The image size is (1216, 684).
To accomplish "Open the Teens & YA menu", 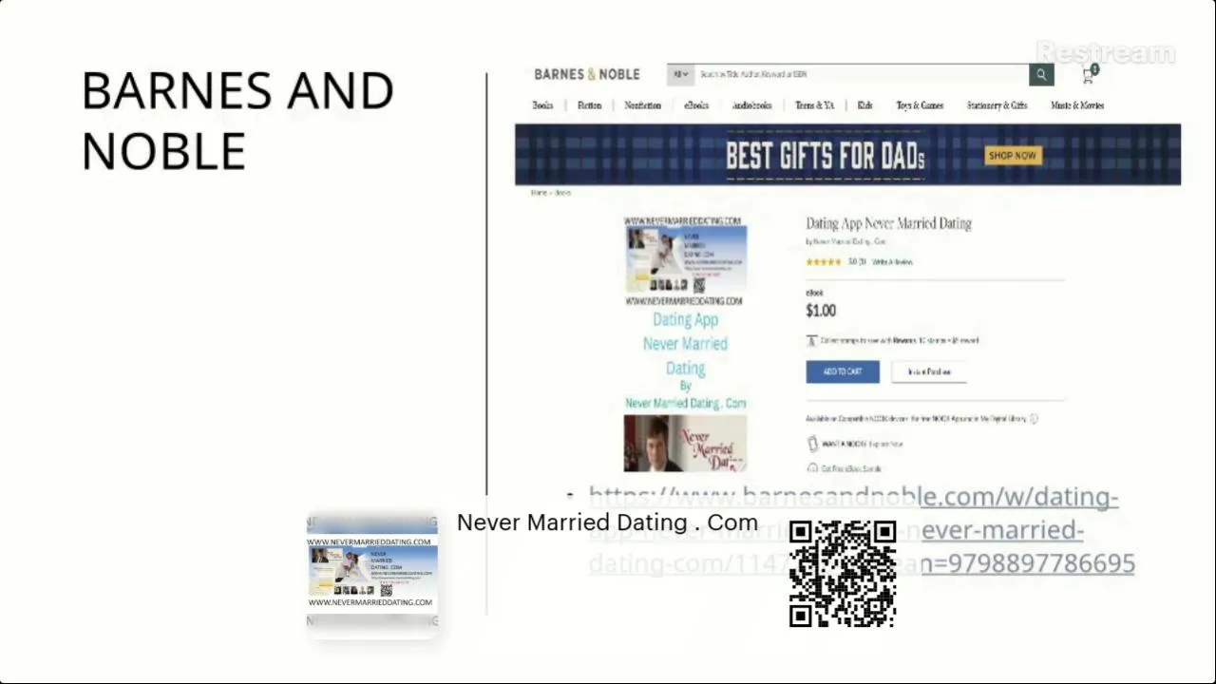I will tap(814, 105).
